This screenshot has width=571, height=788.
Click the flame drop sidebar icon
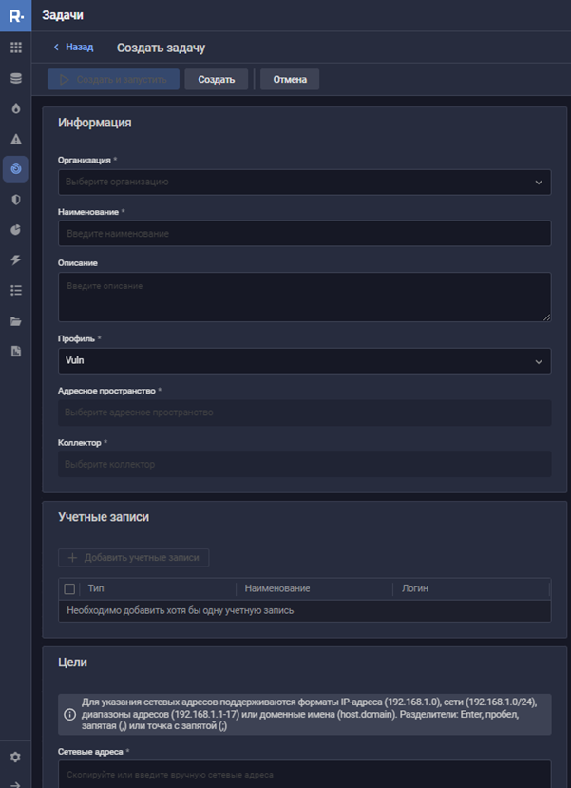15,108
